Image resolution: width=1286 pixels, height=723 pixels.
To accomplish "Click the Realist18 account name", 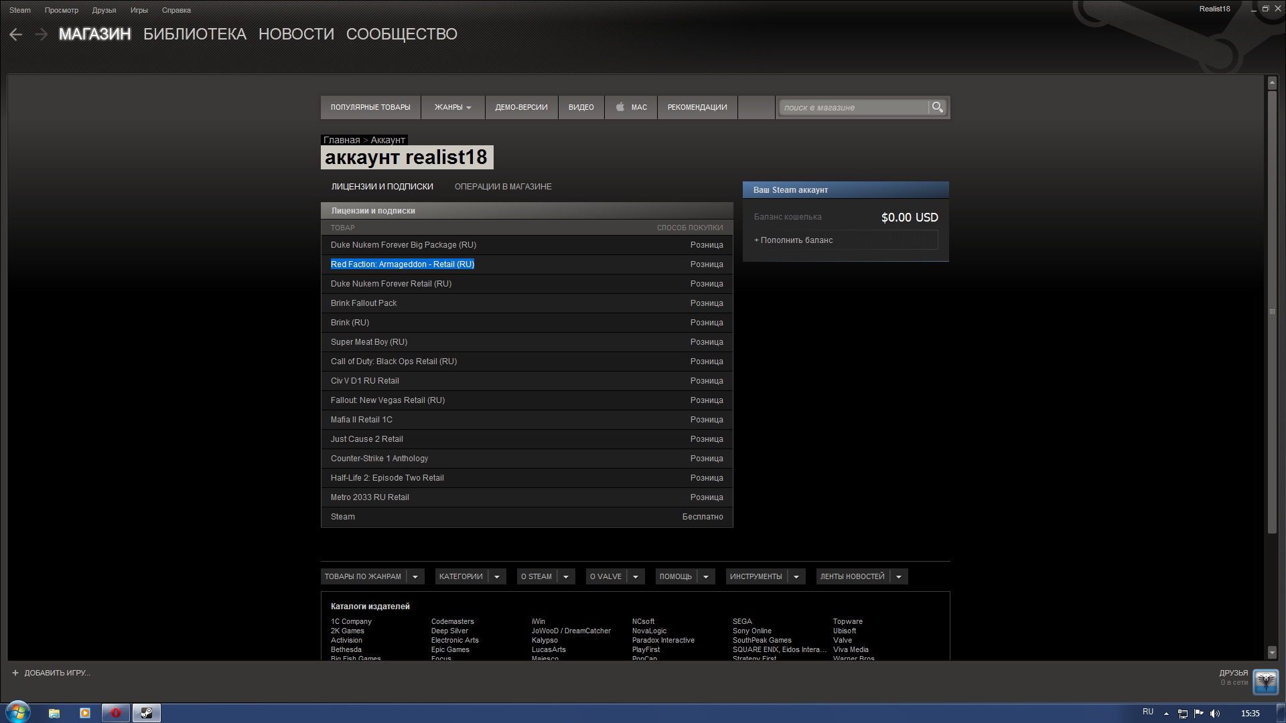I will (1214, 9).
